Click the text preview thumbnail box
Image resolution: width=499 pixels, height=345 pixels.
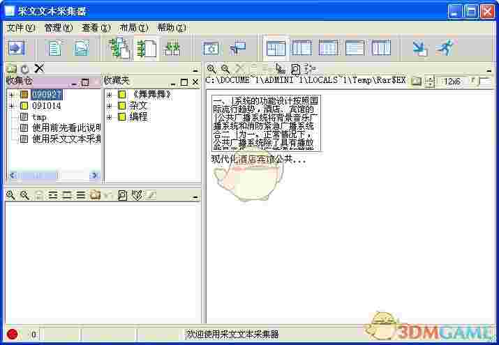(x=266, y=123)
